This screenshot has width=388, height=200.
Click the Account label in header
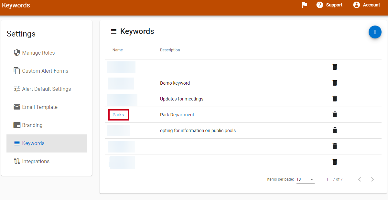pos(372,5)
